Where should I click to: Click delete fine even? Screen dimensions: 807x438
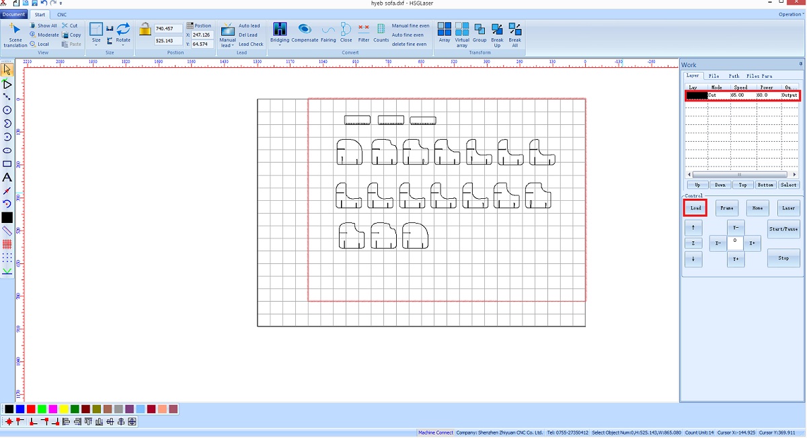coord(409,44)
